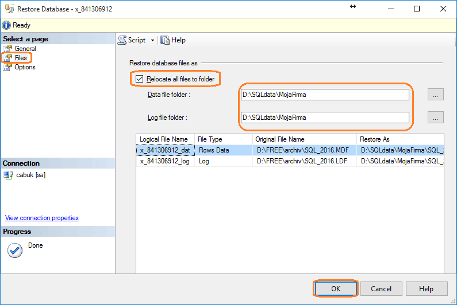Open the Script dropdown arrow
The image size is (457, 305).
[x=152, y=41]
